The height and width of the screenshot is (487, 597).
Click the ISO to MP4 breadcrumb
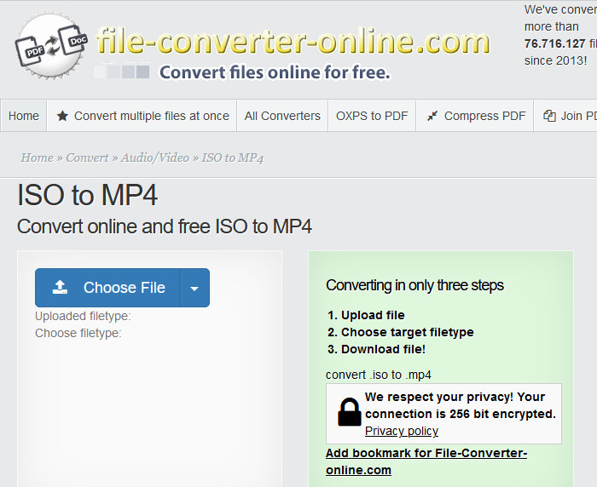[x=233, y=158]
